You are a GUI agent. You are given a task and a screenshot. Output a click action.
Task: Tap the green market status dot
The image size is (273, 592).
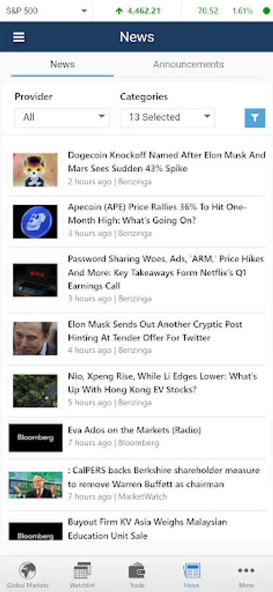point(266,11)
